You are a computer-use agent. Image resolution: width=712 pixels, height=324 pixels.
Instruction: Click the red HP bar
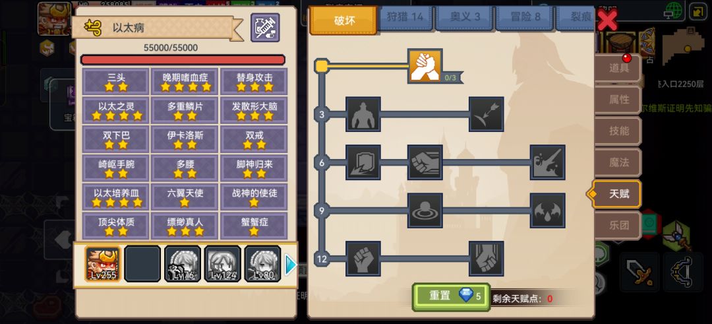coord(183,60)
